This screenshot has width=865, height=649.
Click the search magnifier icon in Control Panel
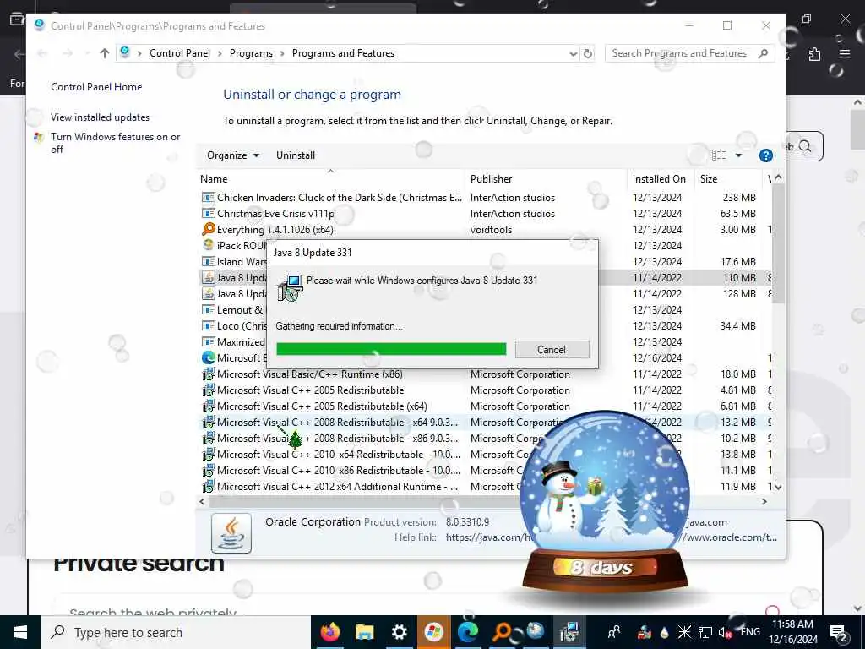coord(764,53)
